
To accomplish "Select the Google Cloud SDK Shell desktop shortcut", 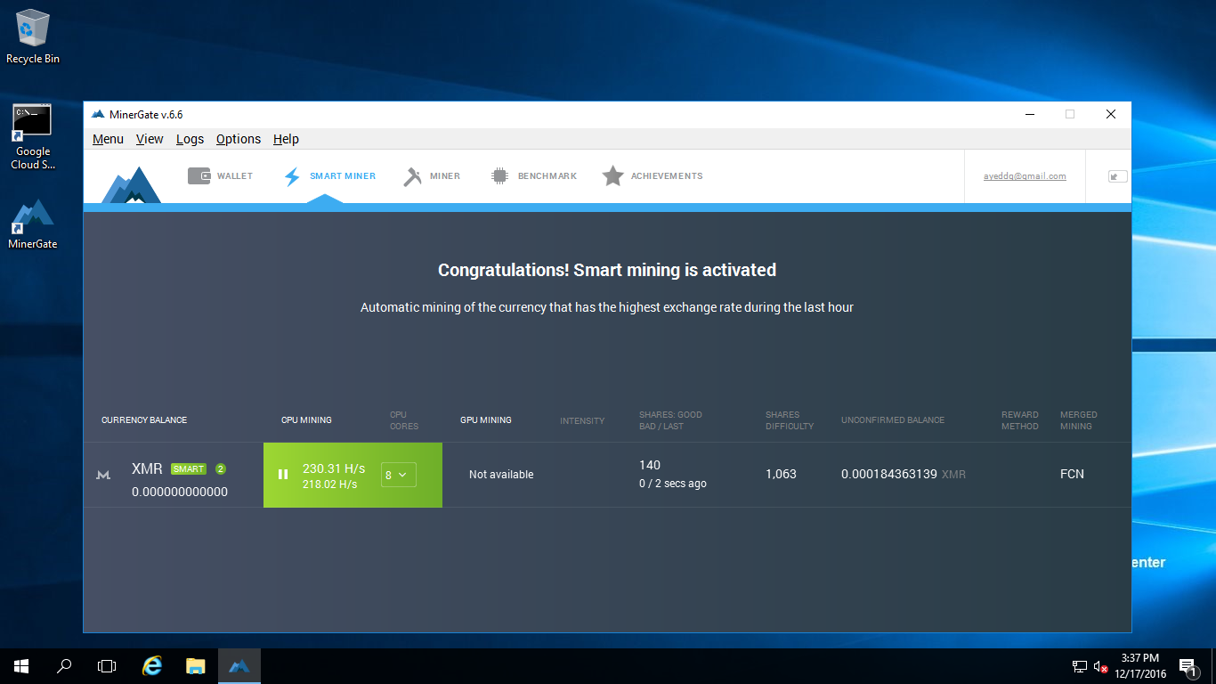I will tap(32, 137).
